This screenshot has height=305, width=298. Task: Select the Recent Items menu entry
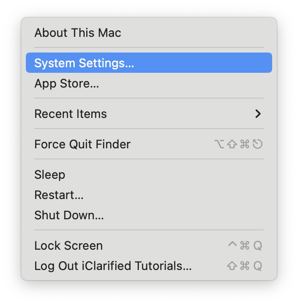(x=71, y=114)
